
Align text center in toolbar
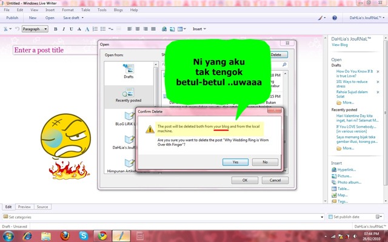click(138, 29)
